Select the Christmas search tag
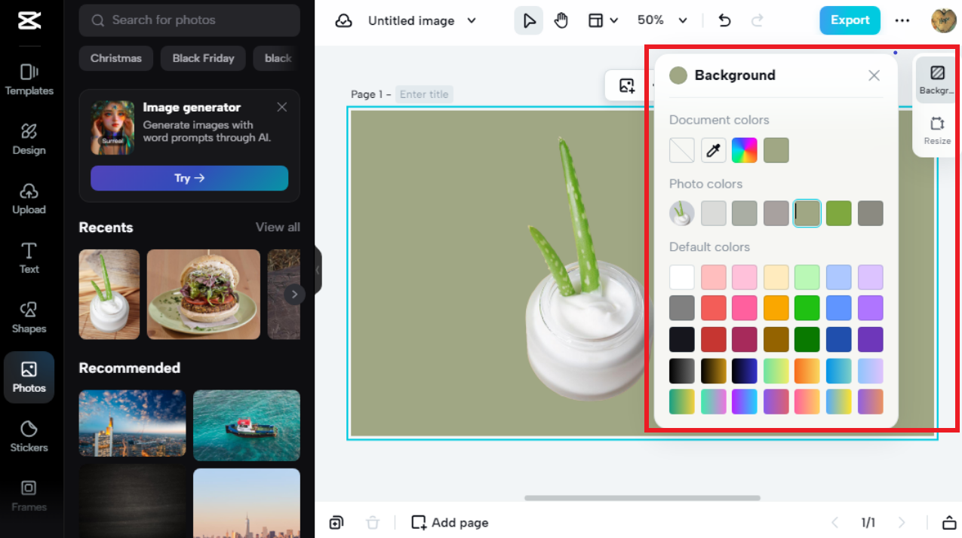The width and height of the screenshot is (962, 538). (116, 58)
